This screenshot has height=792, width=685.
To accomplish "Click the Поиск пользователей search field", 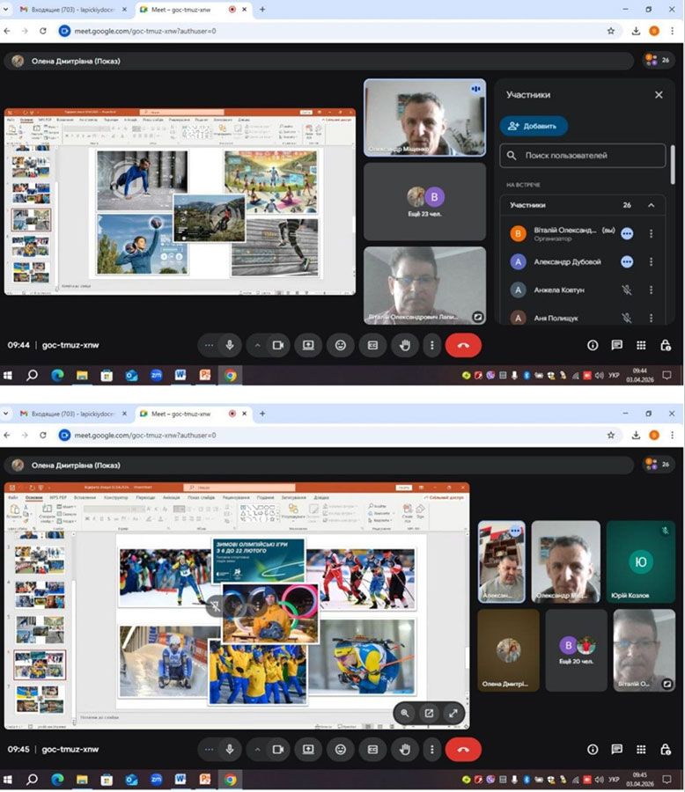I will 583,155.
